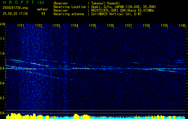Click the 2el-HB9CV antenna description
Image resolution: width=188 pixels, height=119 pixels.
(116, 14)
